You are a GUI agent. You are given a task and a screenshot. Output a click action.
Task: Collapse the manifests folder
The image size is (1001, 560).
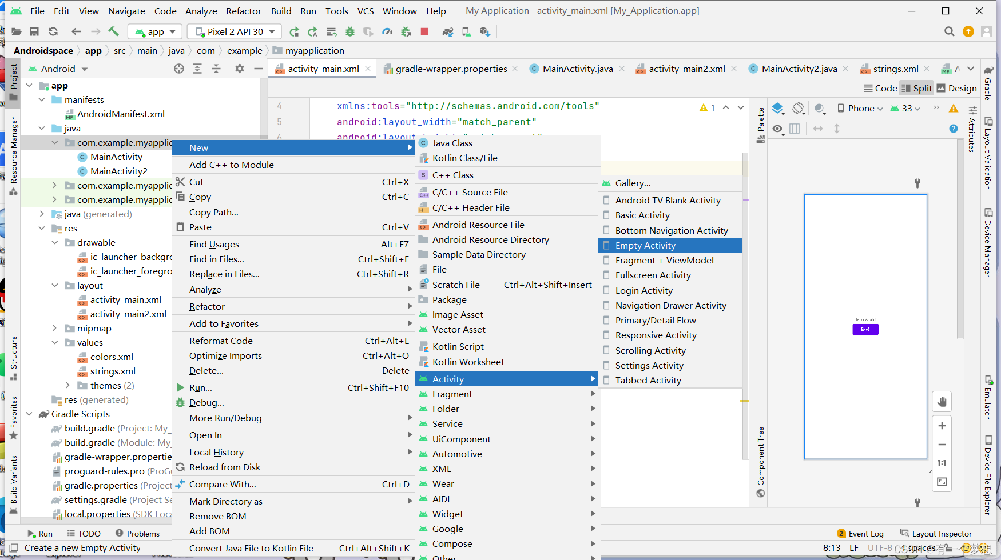pos(42,99)
